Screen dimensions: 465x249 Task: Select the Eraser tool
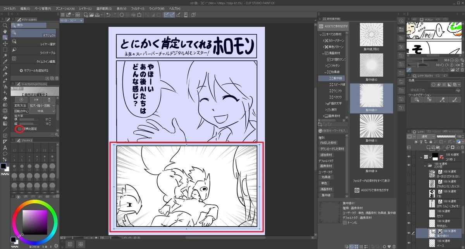(x=5, y=99)
